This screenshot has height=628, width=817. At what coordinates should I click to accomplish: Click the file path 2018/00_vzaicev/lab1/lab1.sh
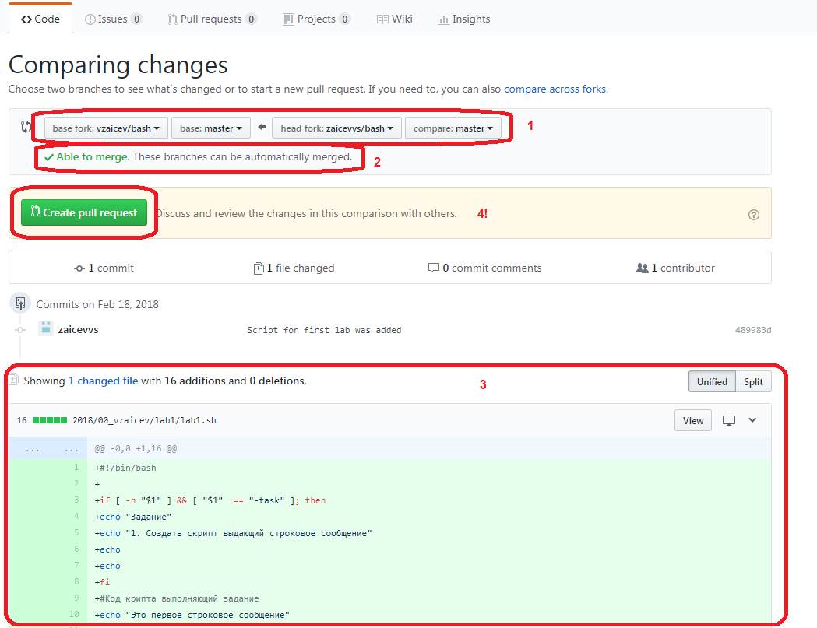coord(144,420)
